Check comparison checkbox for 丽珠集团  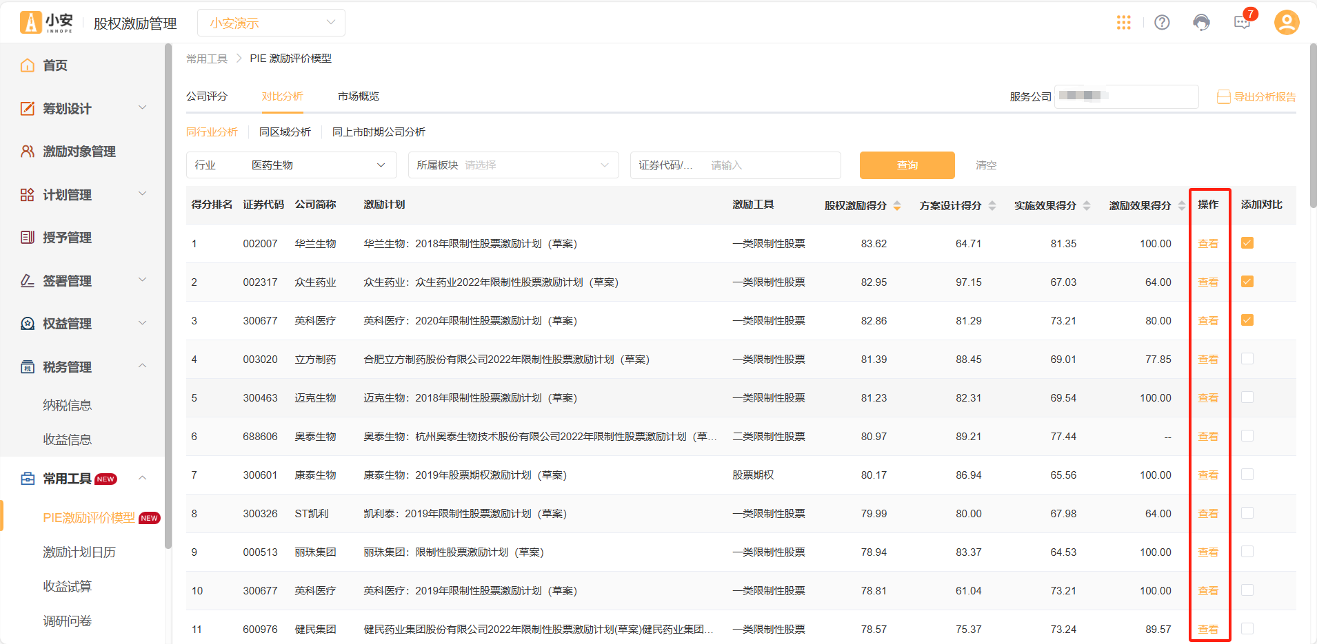click(1247, 552)
